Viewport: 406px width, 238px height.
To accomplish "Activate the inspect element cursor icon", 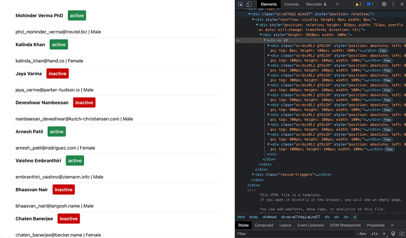I will pyautogui.click(x=240, y=4).
